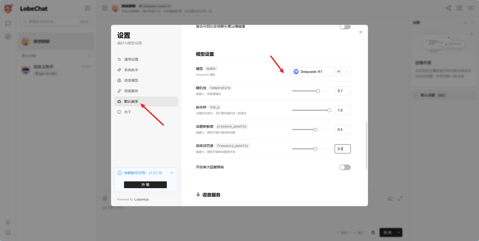Click the new chat icon beside LobeChat
Screen dimensions: 479x241
pyautogui.click(x=87, y=8)
